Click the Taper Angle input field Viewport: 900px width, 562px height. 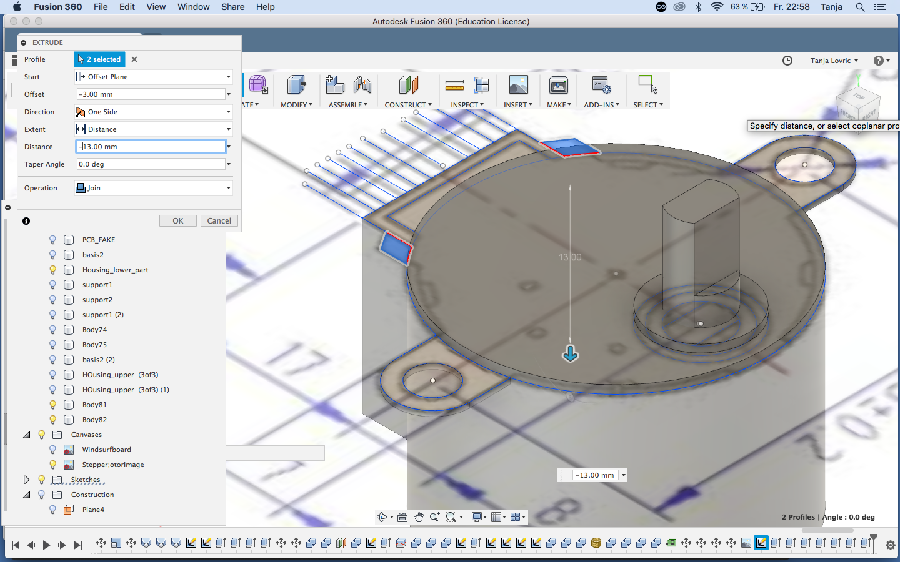pyautogui.click(x=151, y=164)
